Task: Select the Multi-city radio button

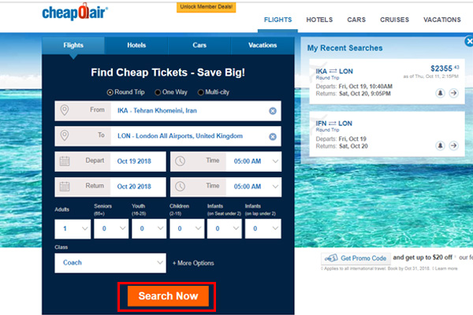Action: (200, 92)
